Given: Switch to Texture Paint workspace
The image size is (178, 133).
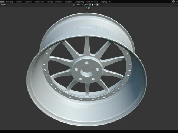Looking at the screenshot, I should coord(40,2).
